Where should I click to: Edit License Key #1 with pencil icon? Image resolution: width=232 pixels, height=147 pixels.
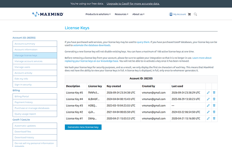[208, 118]
